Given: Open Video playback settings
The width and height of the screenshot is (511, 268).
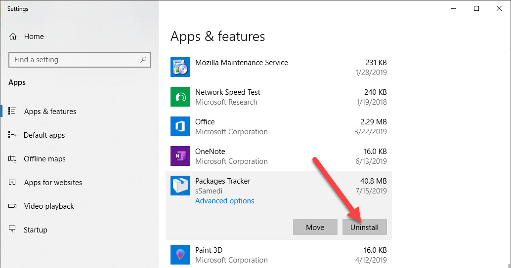Looking at the screenshot, I should (49, 206).
